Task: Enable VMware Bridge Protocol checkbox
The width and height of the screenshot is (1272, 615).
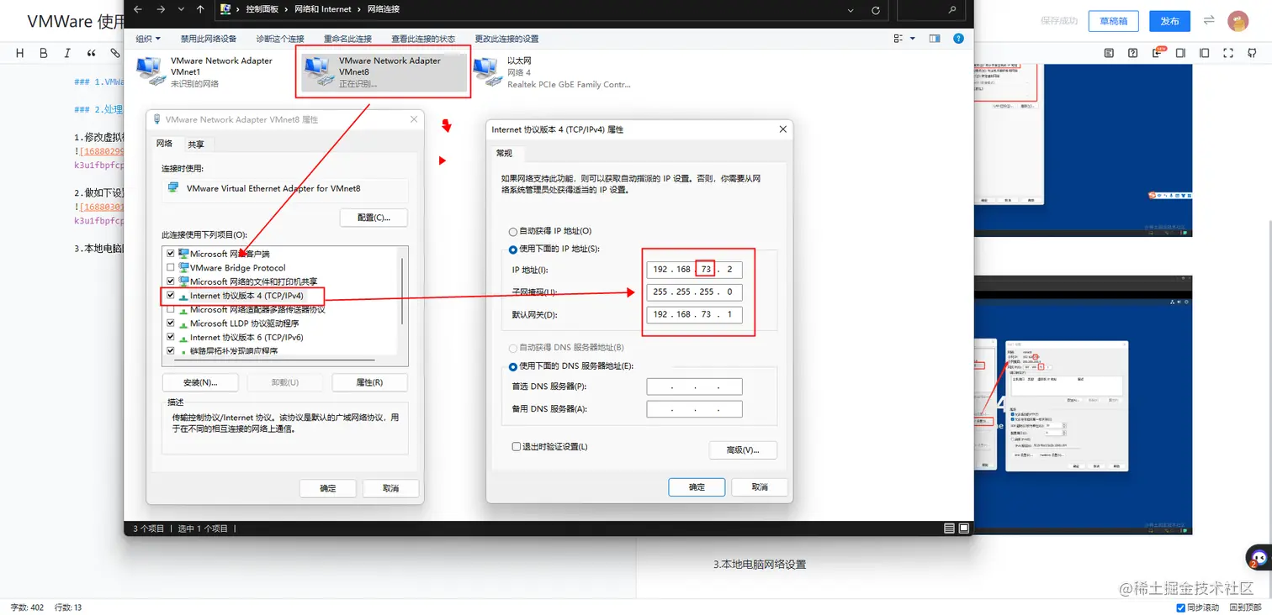Action: (172, 267)
